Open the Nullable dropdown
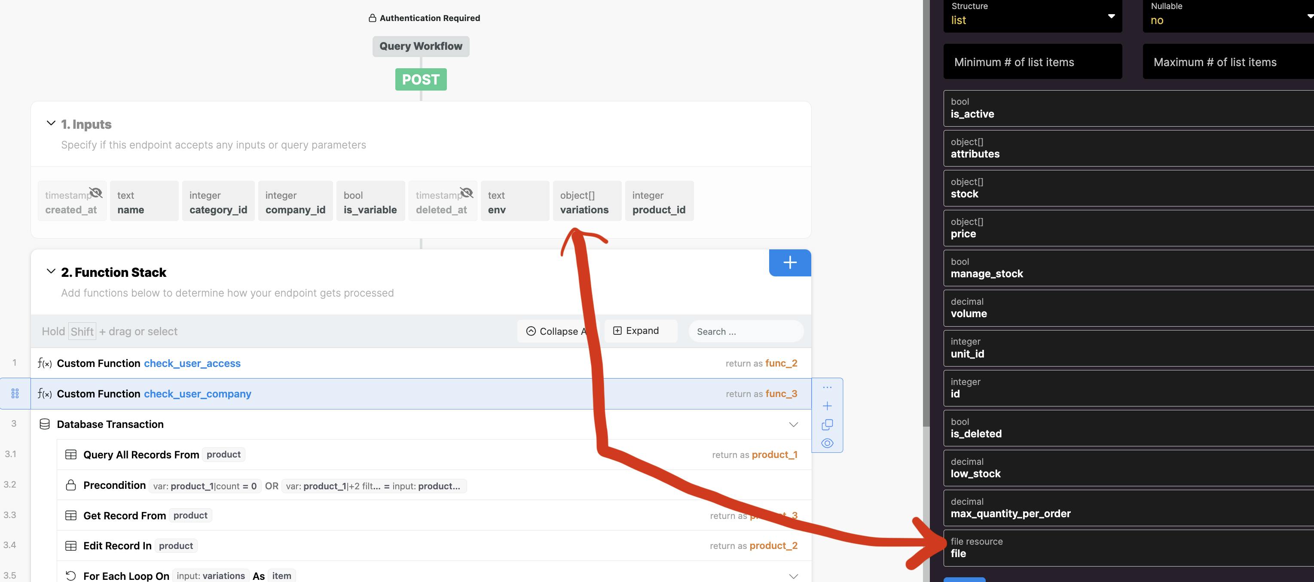The width and height of the screenshot is (1314, 582). tap(1227, 16)
